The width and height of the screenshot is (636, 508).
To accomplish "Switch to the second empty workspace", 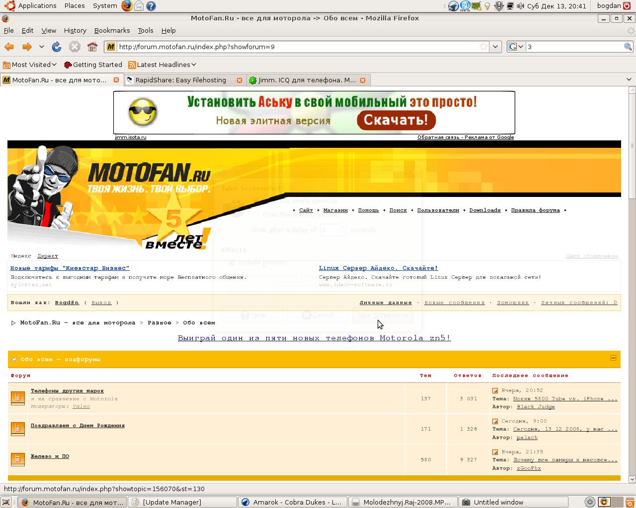I will pos(618,502).
